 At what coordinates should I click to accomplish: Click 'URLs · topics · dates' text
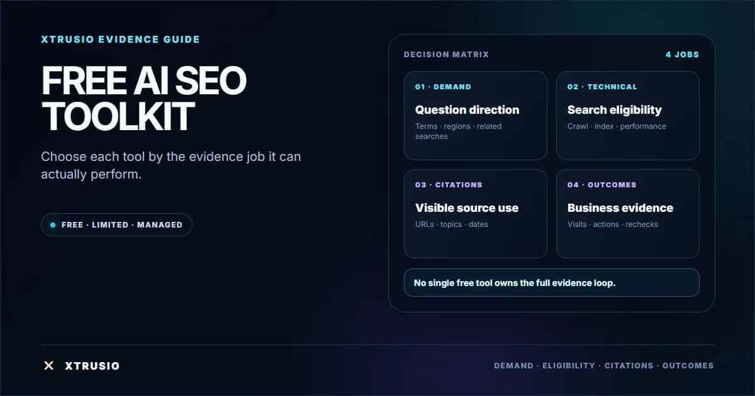pos(452,224)
